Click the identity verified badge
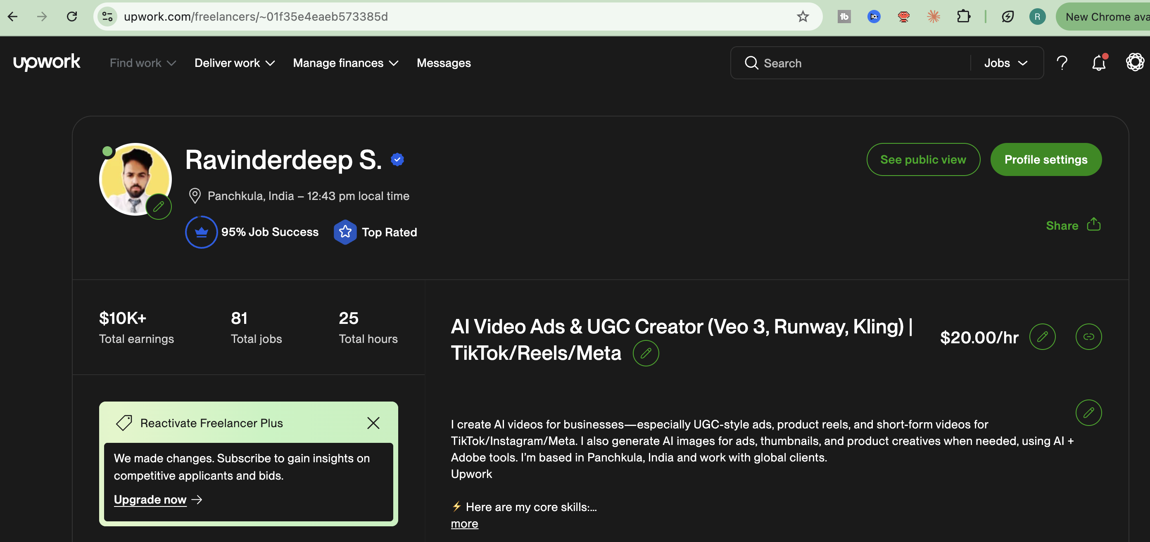This screenshot has height=542, width=1150. pos(397,159)
